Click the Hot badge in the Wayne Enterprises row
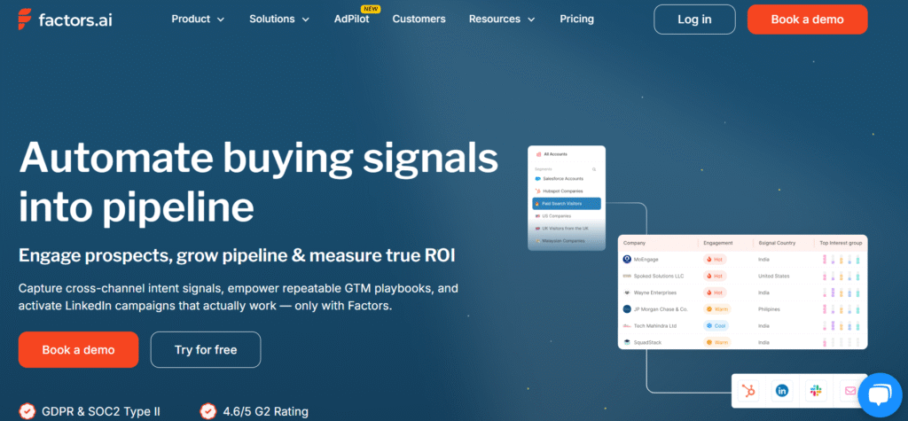The width and height of the screenshot is (908, 421). [715, 292]
